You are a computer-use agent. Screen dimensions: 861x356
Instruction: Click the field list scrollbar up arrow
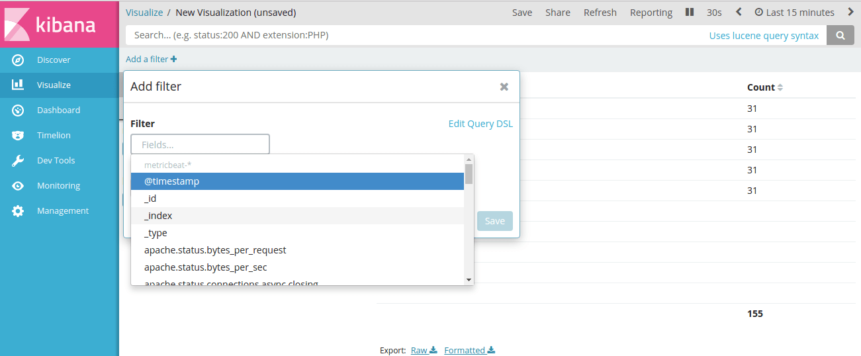point(469,159)
